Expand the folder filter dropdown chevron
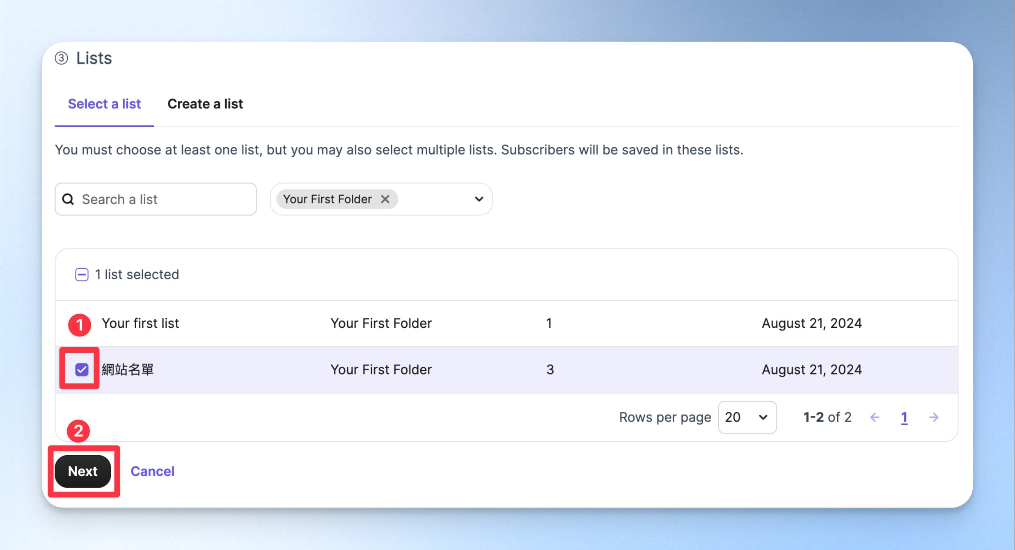Viewport: 1015px width, 550px height. (x=479, y=199)
